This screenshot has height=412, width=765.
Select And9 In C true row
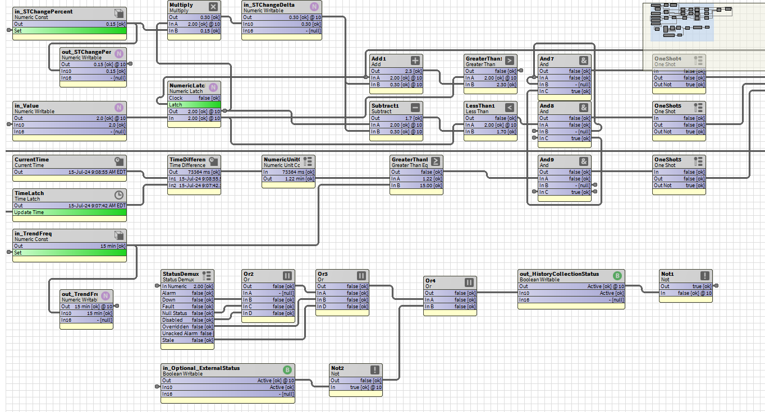565,192
